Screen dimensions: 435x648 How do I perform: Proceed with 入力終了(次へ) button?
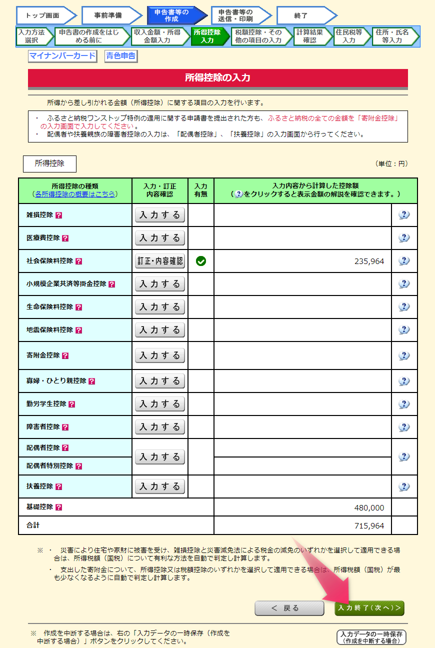pyautogui.click(x=369, y=608)
